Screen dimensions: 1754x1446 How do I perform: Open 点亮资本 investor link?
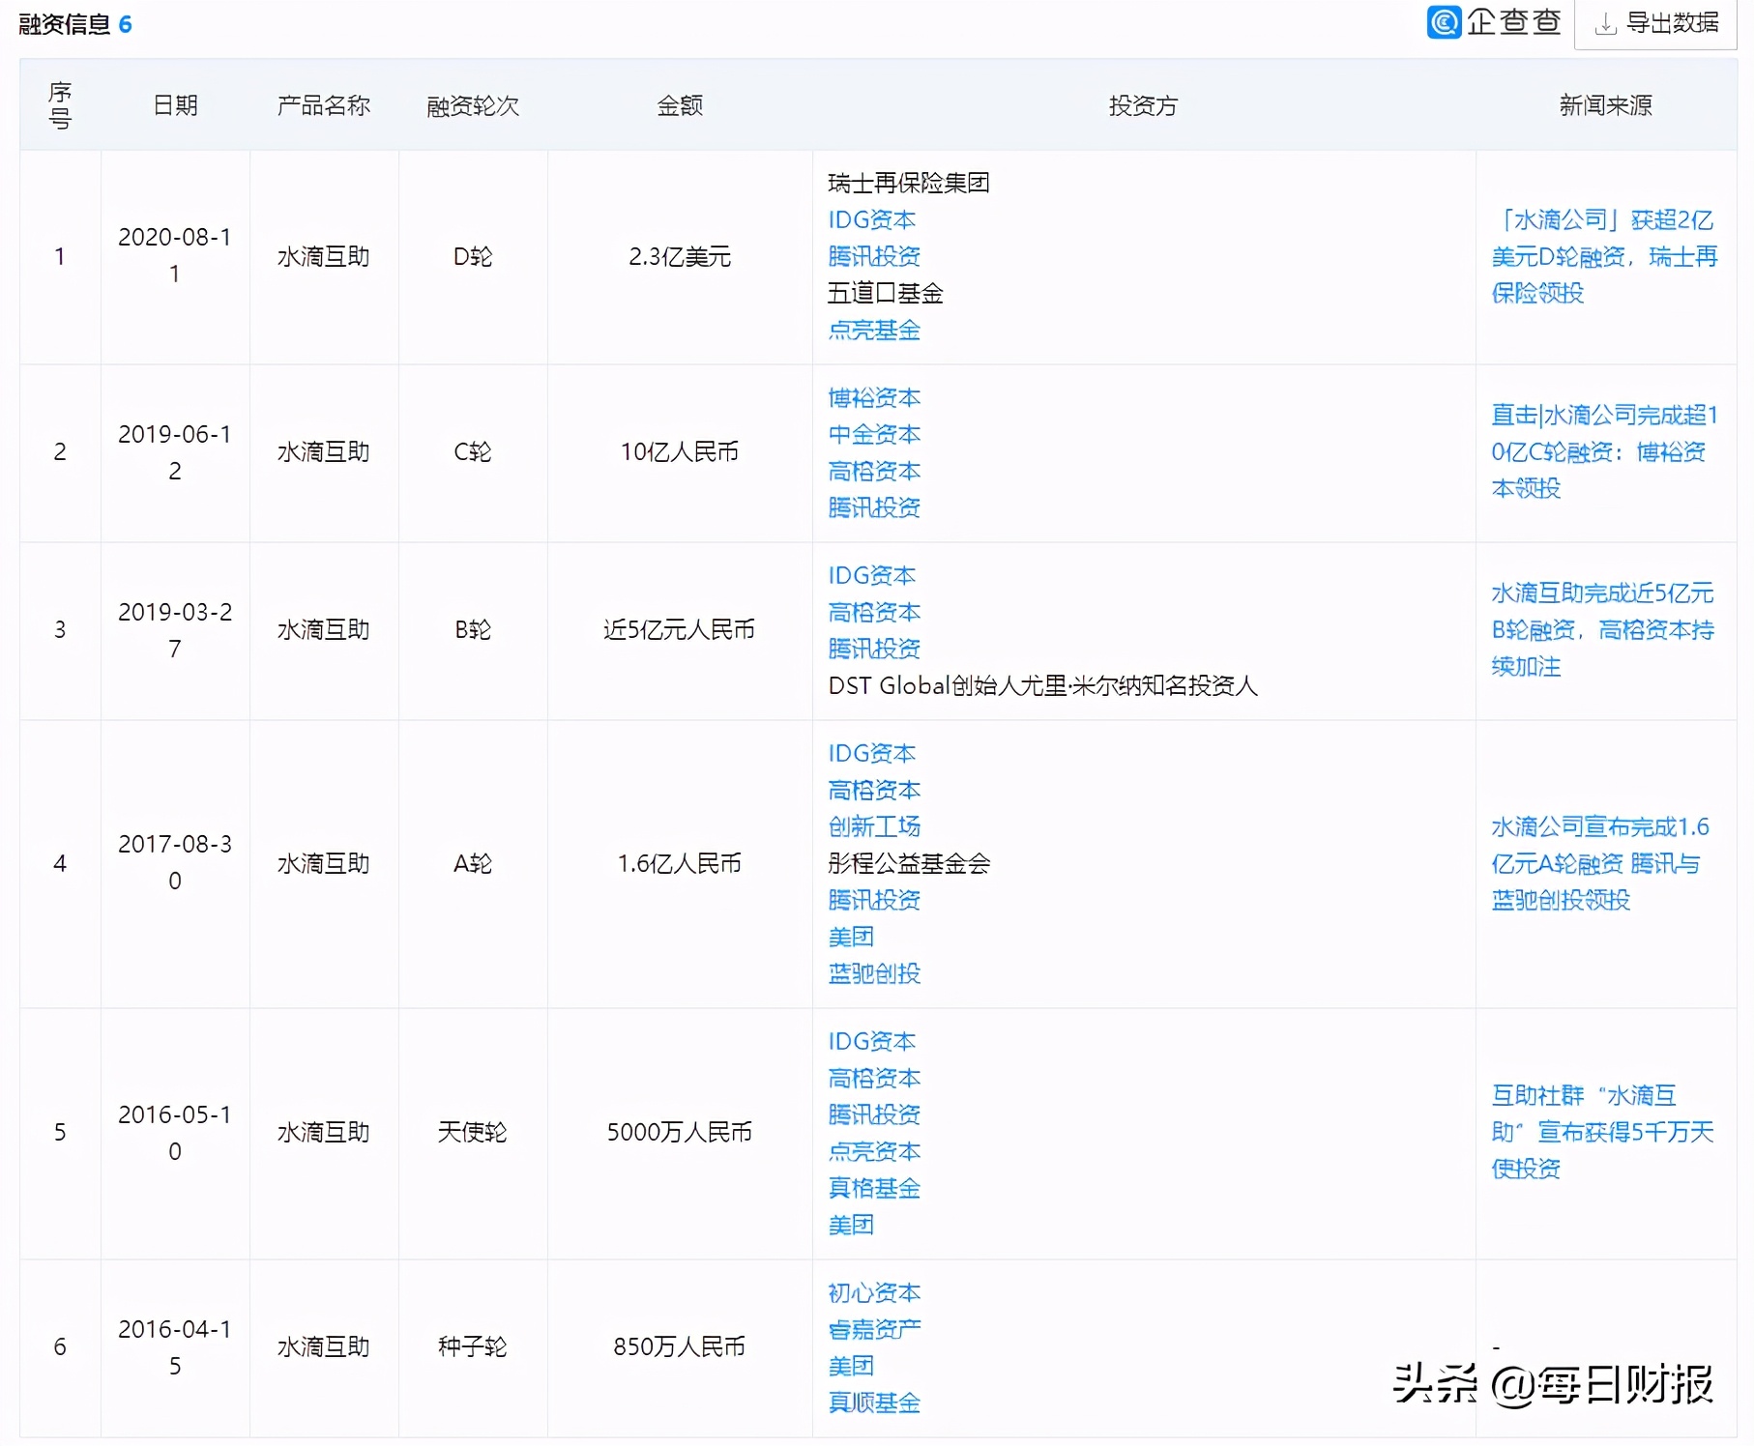coord(874,1151)
